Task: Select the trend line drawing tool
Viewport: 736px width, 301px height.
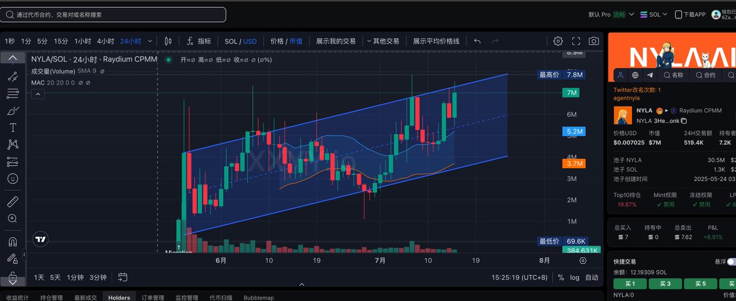Action: (12, 77)
